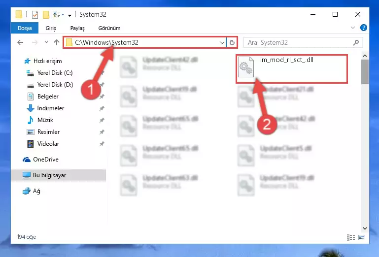
Task: Go up one folder level
Action: tap(57, 42)
